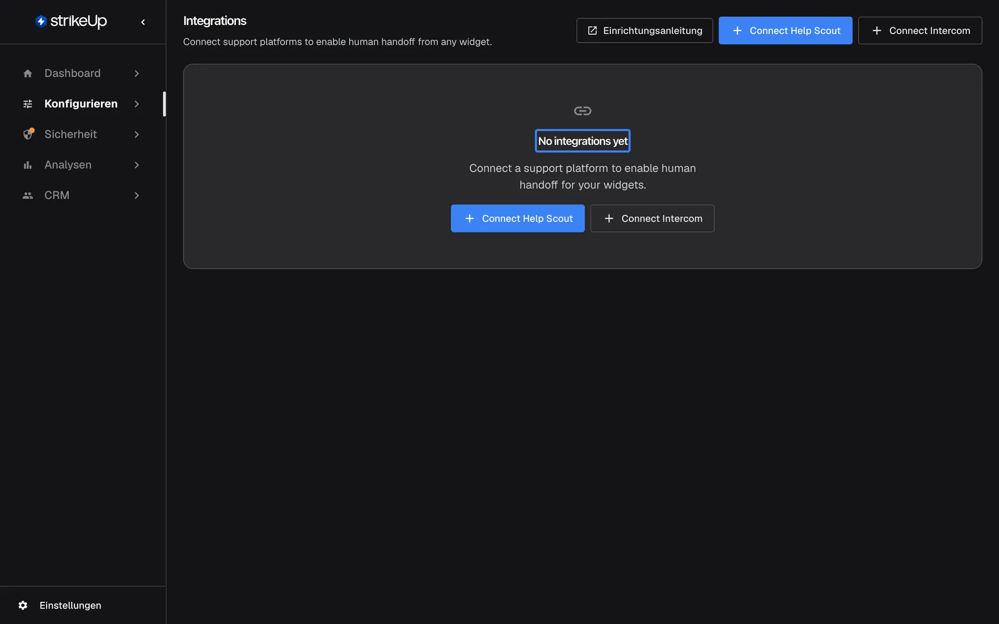Expand the Konfigurieren chevron
999x624 pixels.
137,104
